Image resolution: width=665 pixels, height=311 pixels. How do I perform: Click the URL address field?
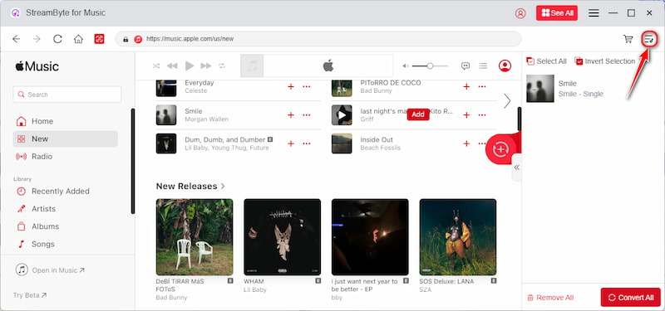tap(318, 39)
